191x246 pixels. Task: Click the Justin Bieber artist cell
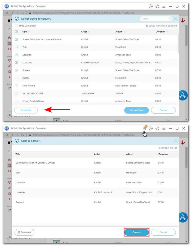tap(88, 93)
